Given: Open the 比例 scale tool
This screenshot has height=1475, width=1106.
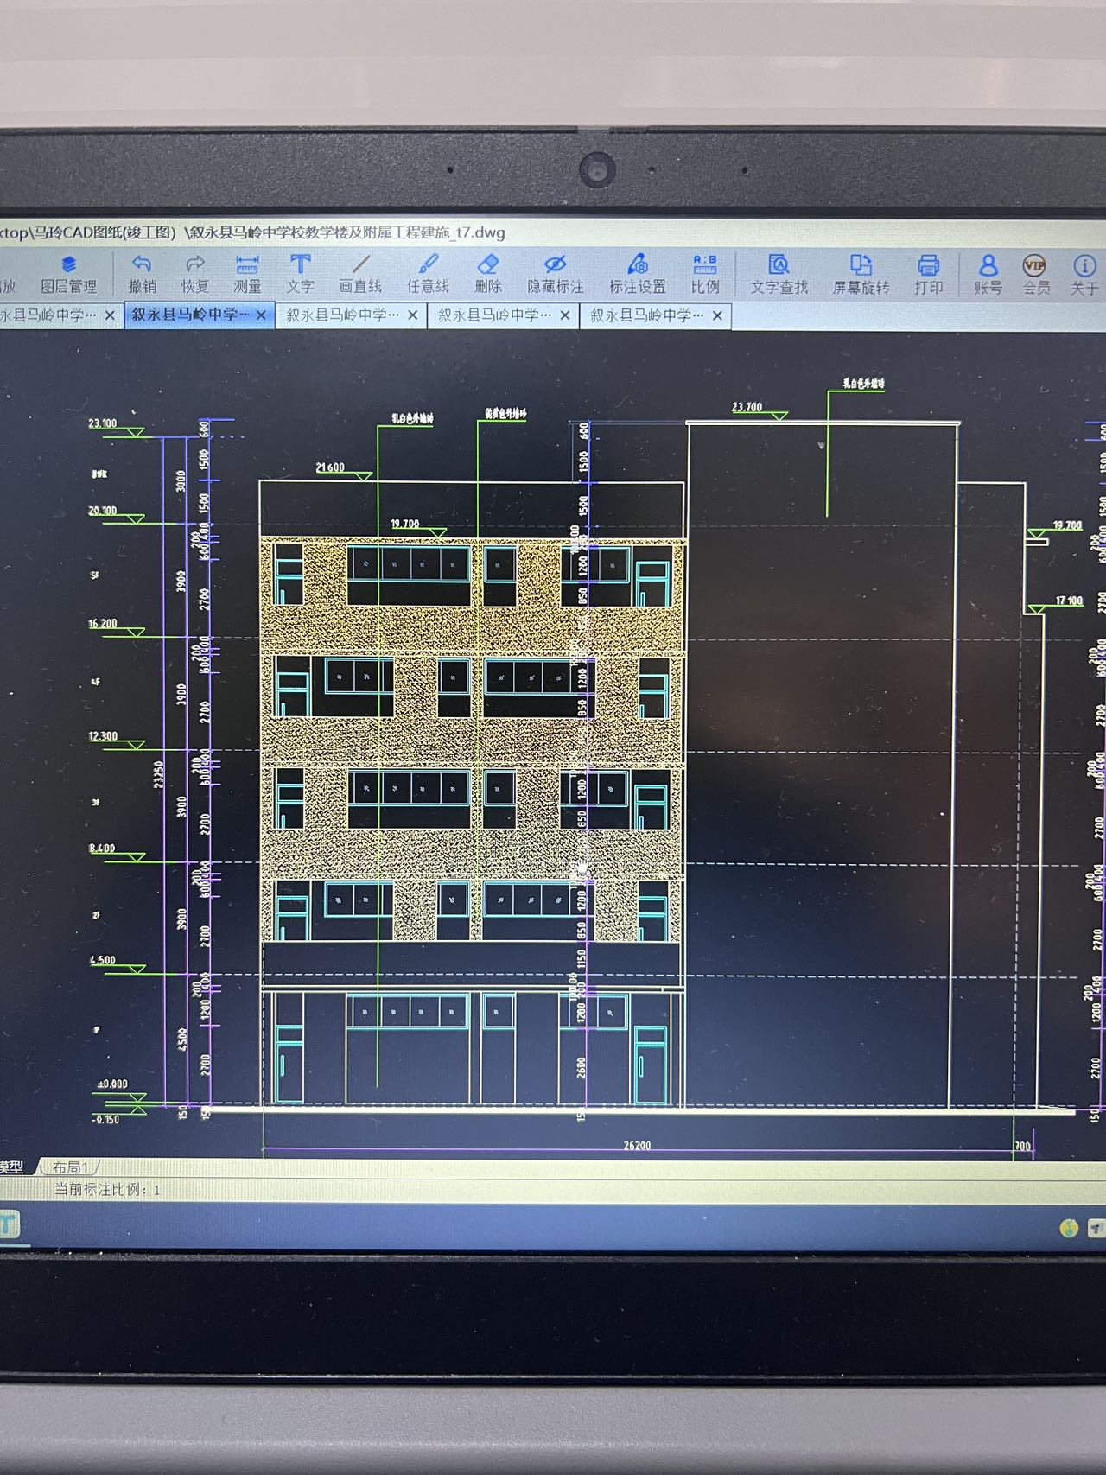Looking at the screenshot, I should click(705, 274).
